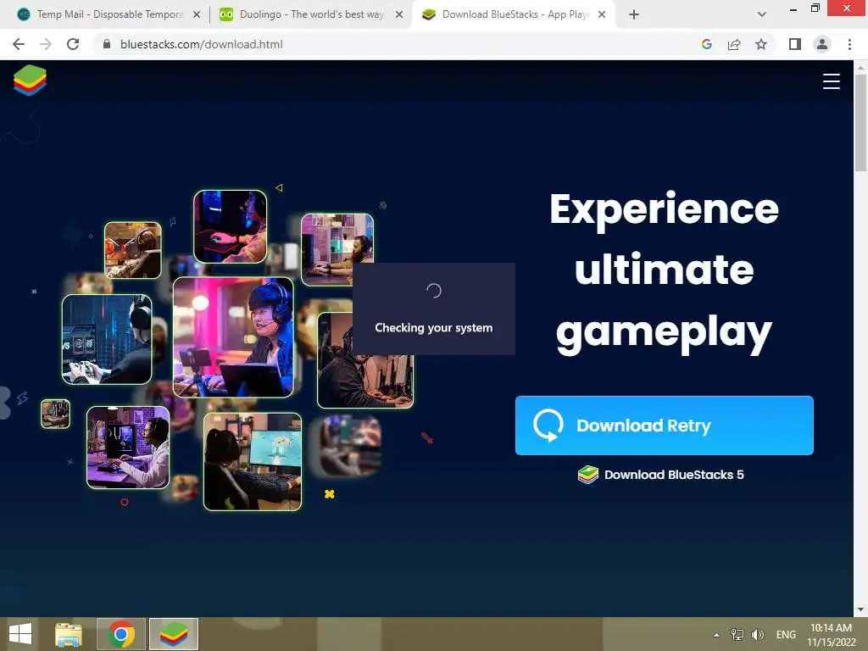Click the BlueStacks logo in page header
Viewport: 868px width, 651px height.
click(x=30, y=81)
